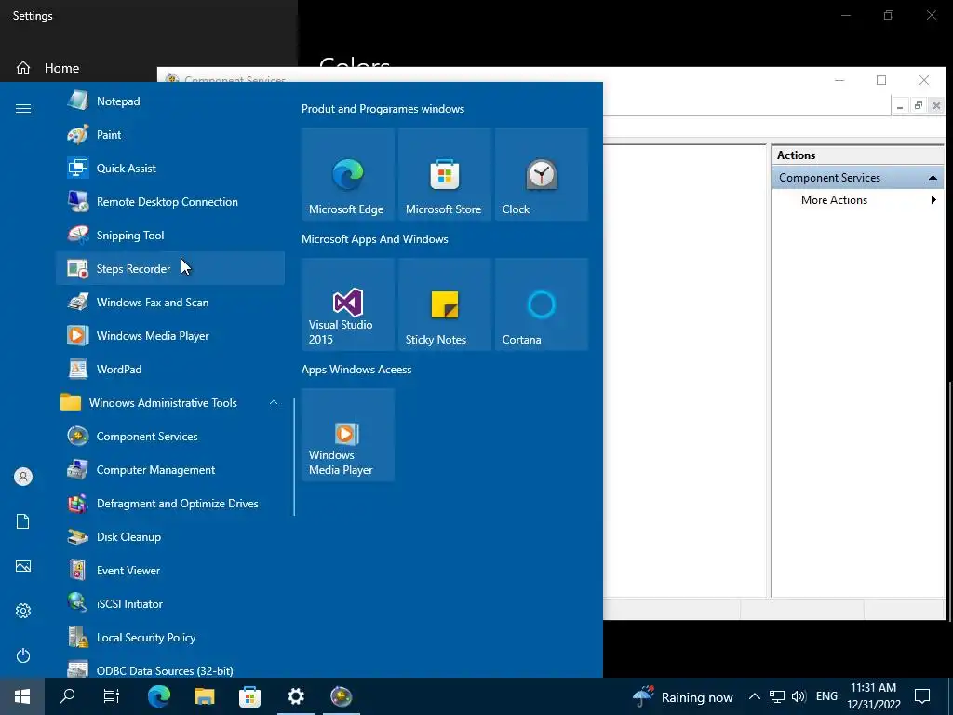Open Event Viewer
The image size is (953, 715).
[170, 570]
